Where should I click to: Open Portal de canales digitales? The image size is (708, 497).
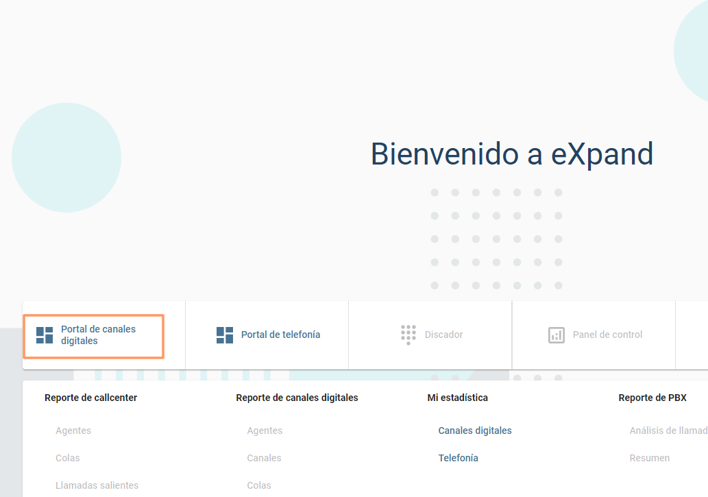[x=98, y=335]
